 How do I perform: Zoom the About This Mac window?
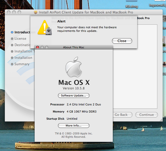47,47
